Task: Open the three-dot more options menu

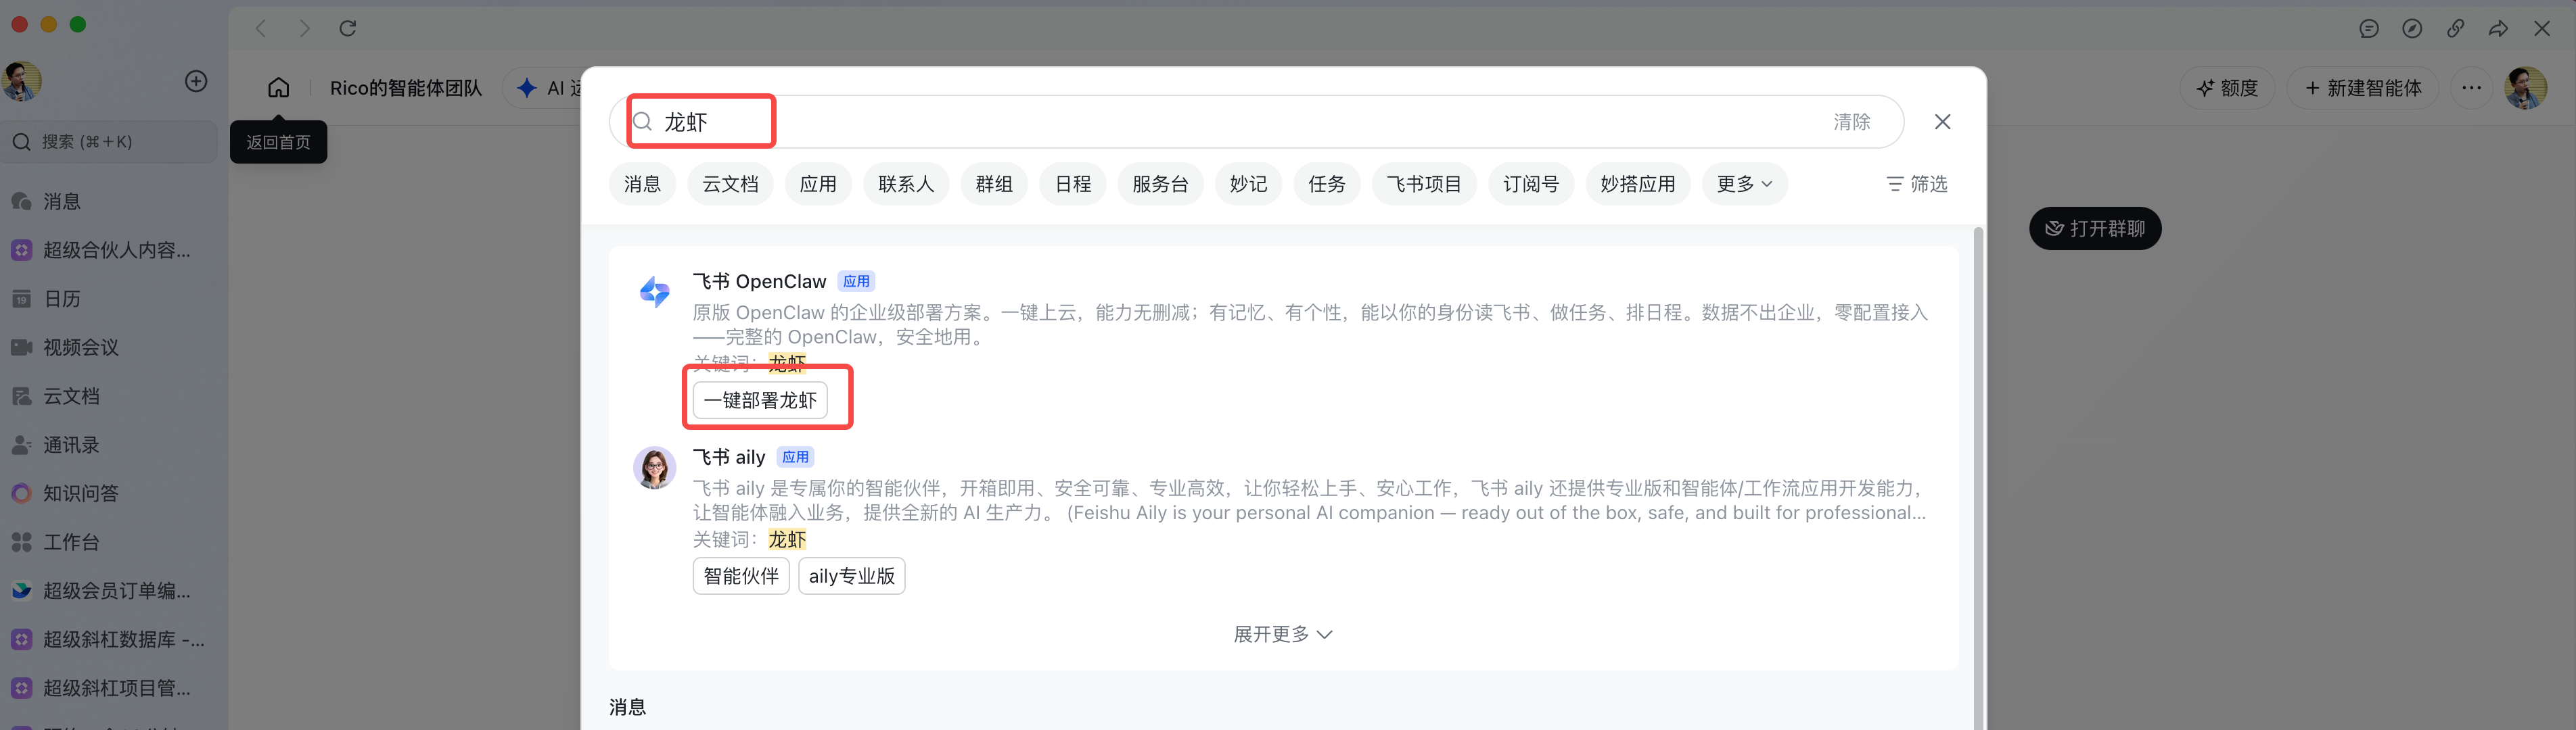Action: [x=2471, y=88]
